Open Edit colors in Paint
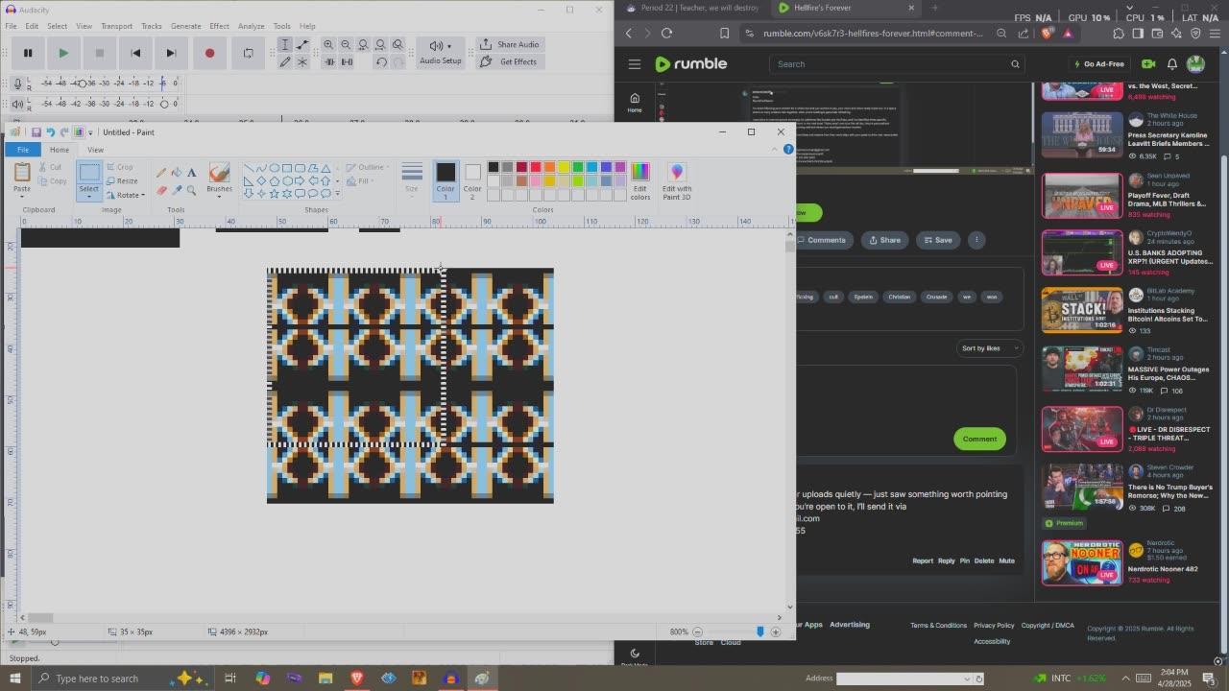Screen dimensions: 1229x691 coord(640,180)
